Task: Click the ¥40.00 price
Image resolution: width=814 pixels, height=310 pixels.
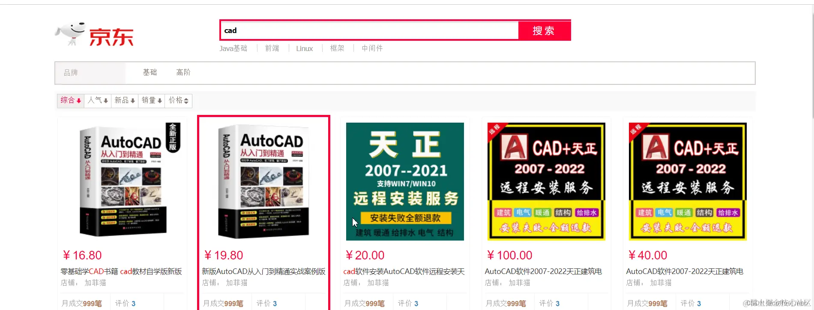Action: tap(648, 256)
